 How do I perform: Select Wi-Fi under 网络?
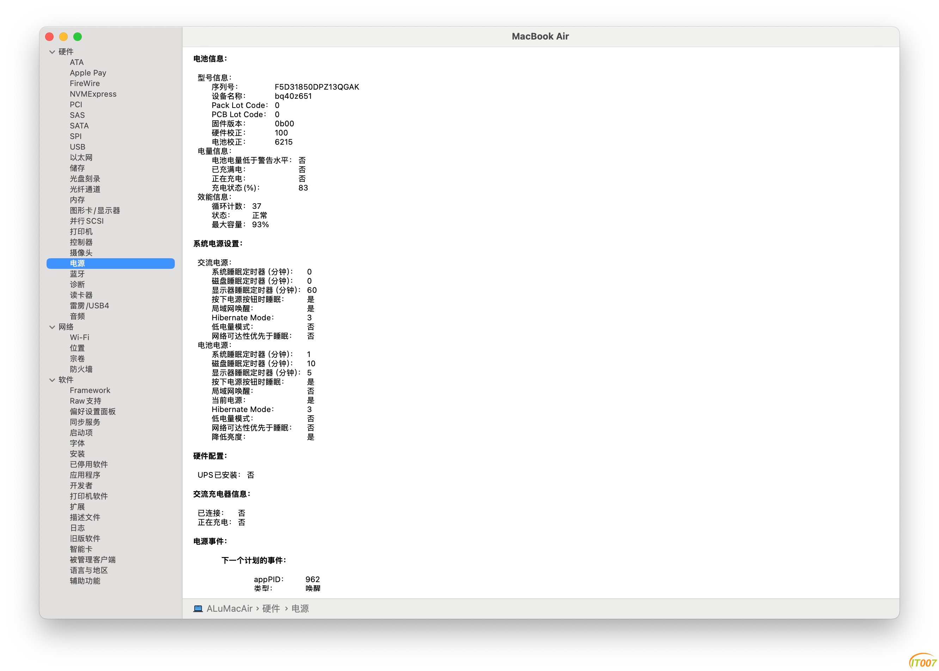coord(79,337)
